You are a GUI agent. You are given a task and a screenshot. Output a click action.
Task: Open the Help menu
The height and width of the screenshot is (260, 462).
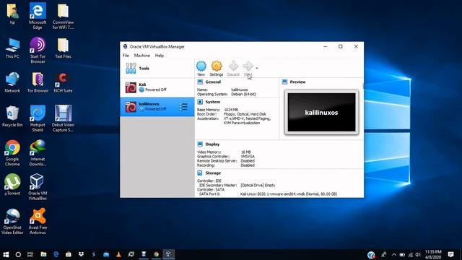(x=160, y=56)
